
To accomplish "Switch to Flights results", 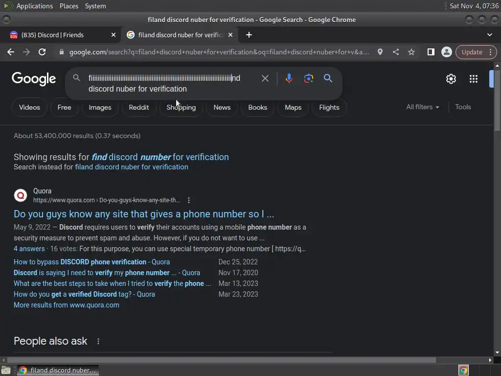I will (329, 107).
